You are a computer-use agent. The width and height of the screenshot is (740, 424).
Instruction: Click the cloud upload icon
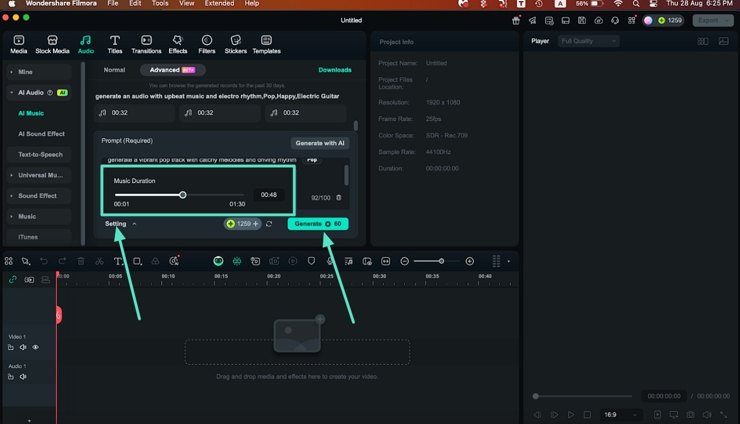[598, 20]
